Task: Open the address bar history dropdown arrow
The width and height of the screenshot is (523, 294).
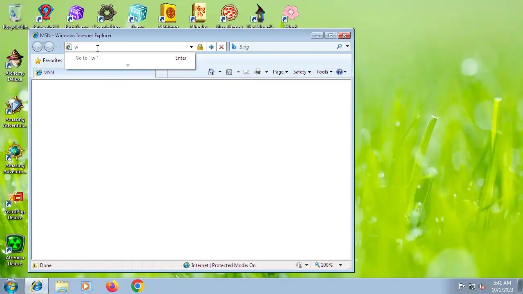Action: tap(191, 47)
